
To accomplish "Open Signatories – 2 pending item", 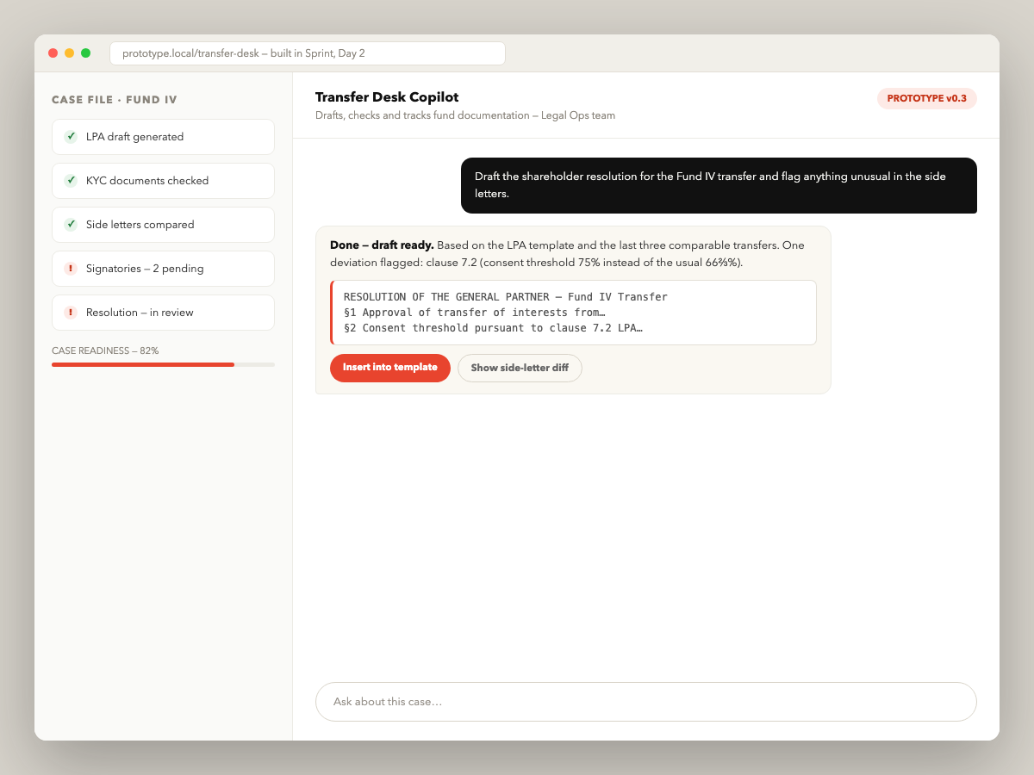I will tap(163, 269).
